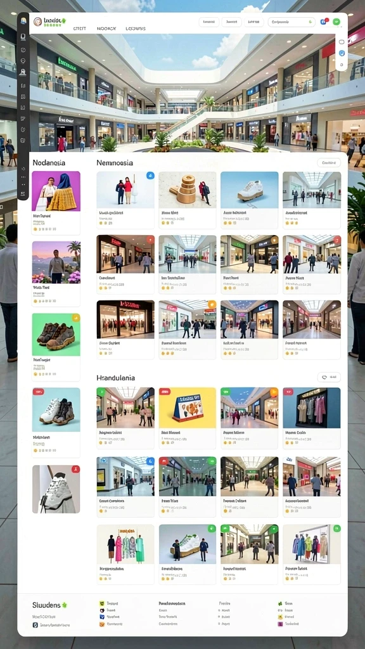Click inside the header search field

click(x=291, y=22)
